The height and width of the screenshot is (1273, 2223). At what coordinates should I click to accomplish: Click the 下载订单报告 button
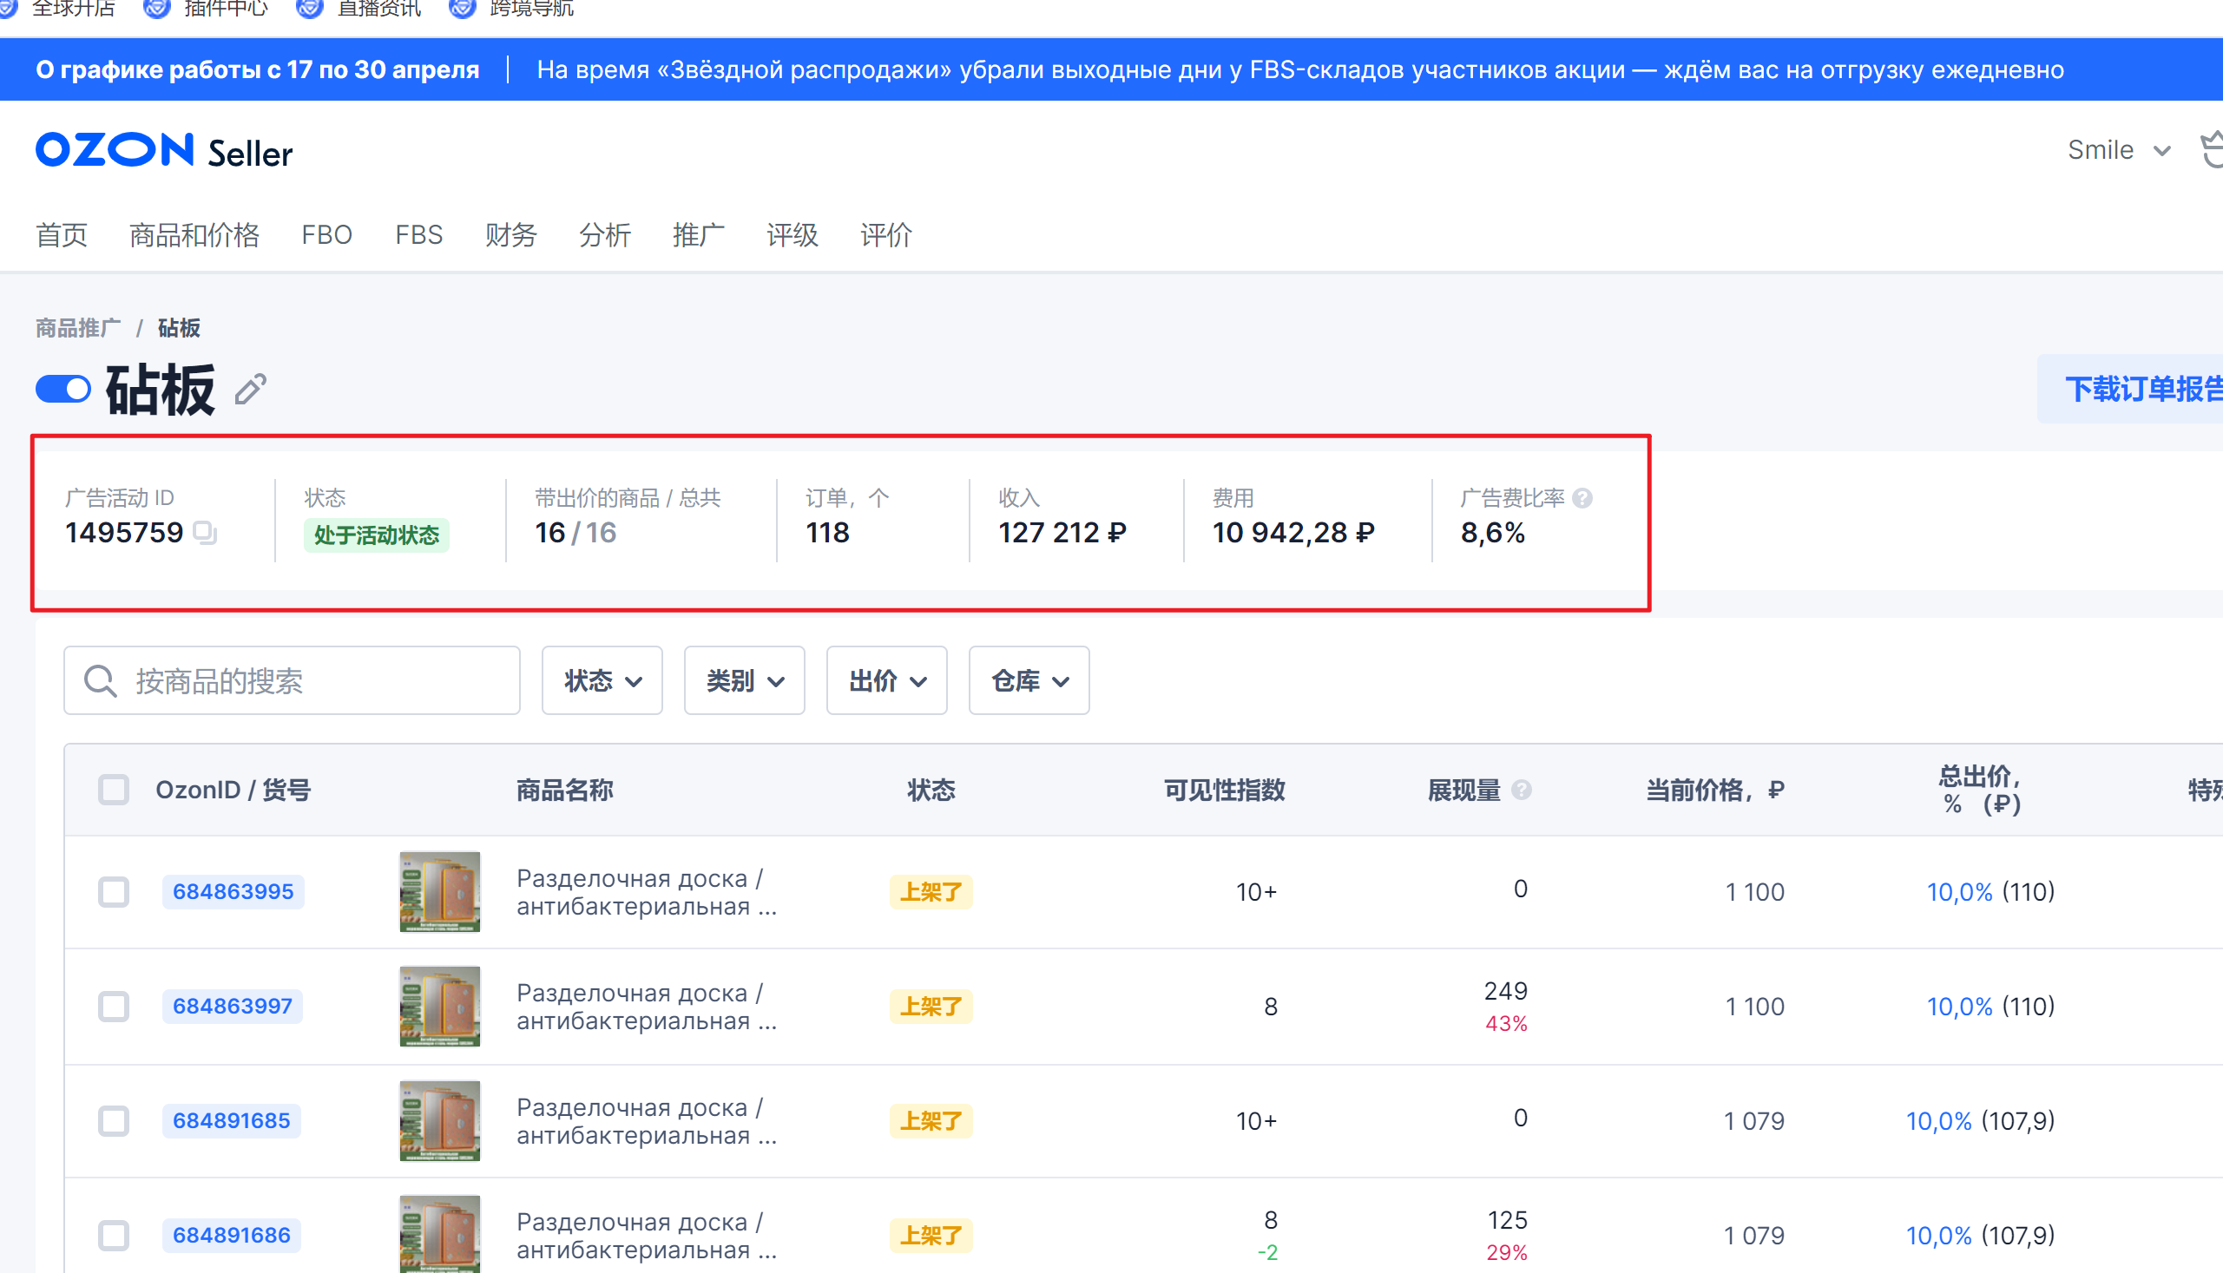click(x=2142, y=389)
